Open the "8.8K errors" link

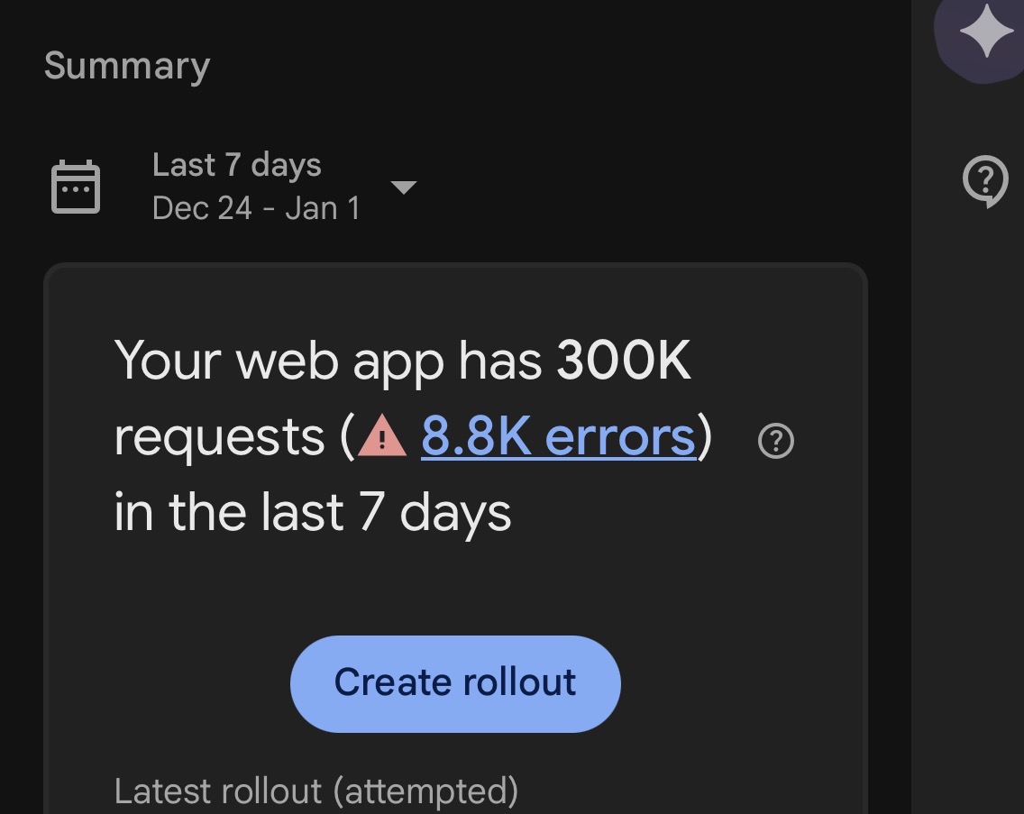coord(558,437)
